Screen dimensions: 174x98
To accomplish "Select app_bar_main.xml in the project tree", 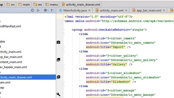I will pyautogui.click(x=11, y=57).
